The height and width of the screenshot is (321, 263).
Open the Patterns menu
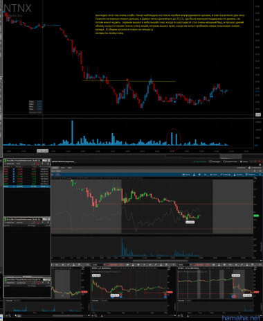point(251,175)
